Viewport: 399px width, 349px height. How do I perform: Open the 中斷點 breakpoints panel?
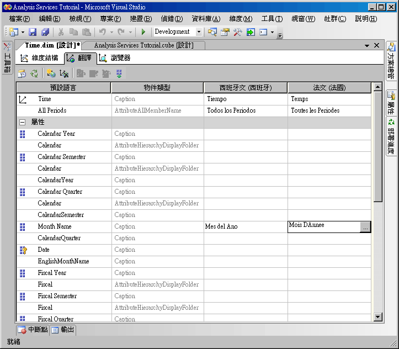tap(33, 330)
